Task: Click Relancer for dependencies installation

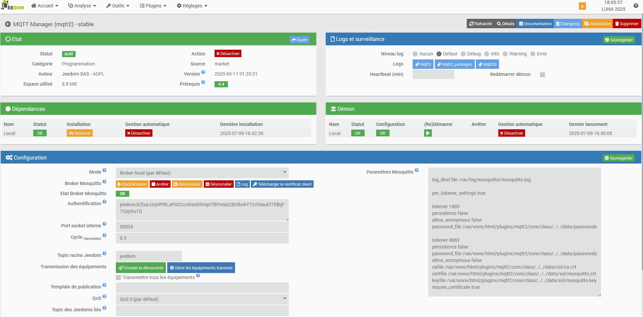Action: click(x=80, y=133)
